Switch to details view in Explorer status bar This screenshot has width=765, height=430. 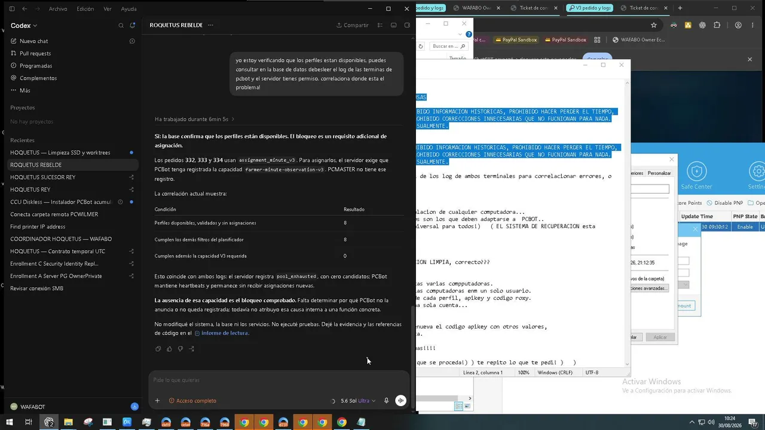click(x=458, y=406)
